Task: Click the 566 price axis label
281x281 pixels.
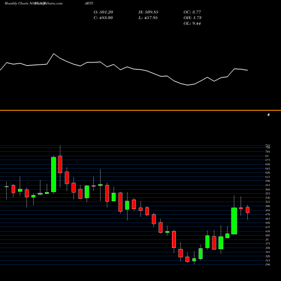Action: pyautogui.click(x=268, y=189)
